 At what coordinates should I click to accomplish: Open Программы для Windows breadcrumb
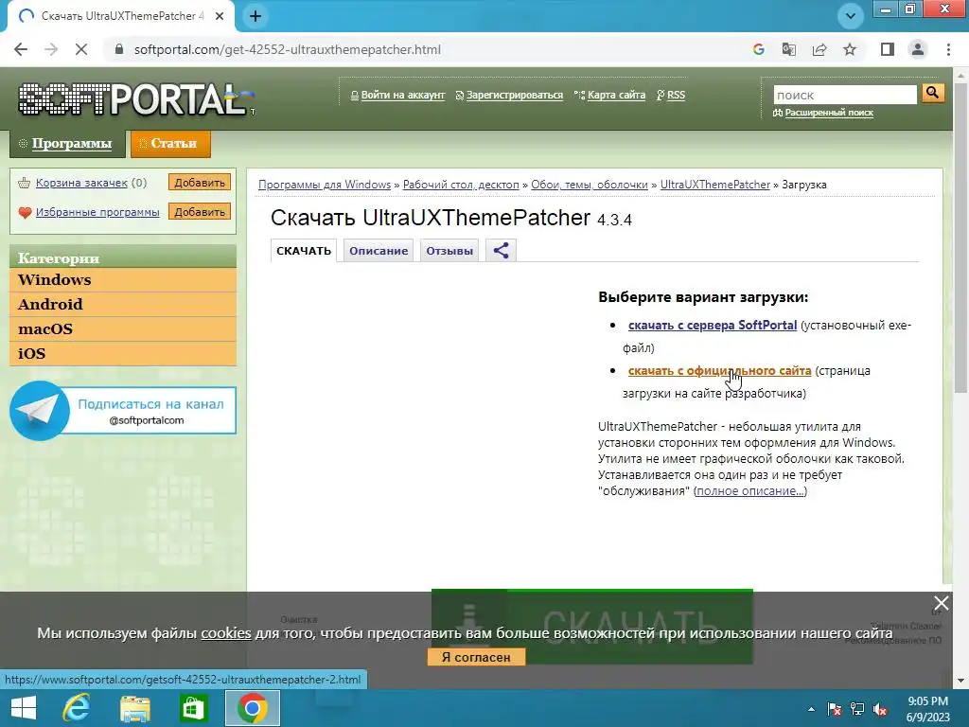[x=325, y=185]
